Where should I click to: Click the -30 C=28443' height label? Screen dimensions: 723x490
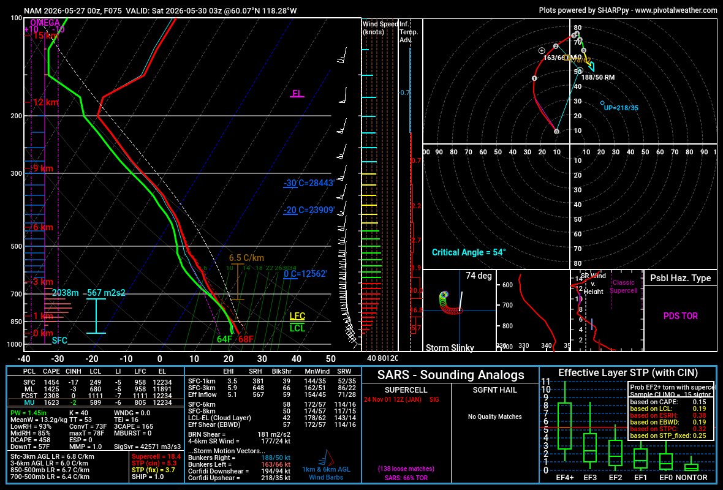[x=309, y=183]
